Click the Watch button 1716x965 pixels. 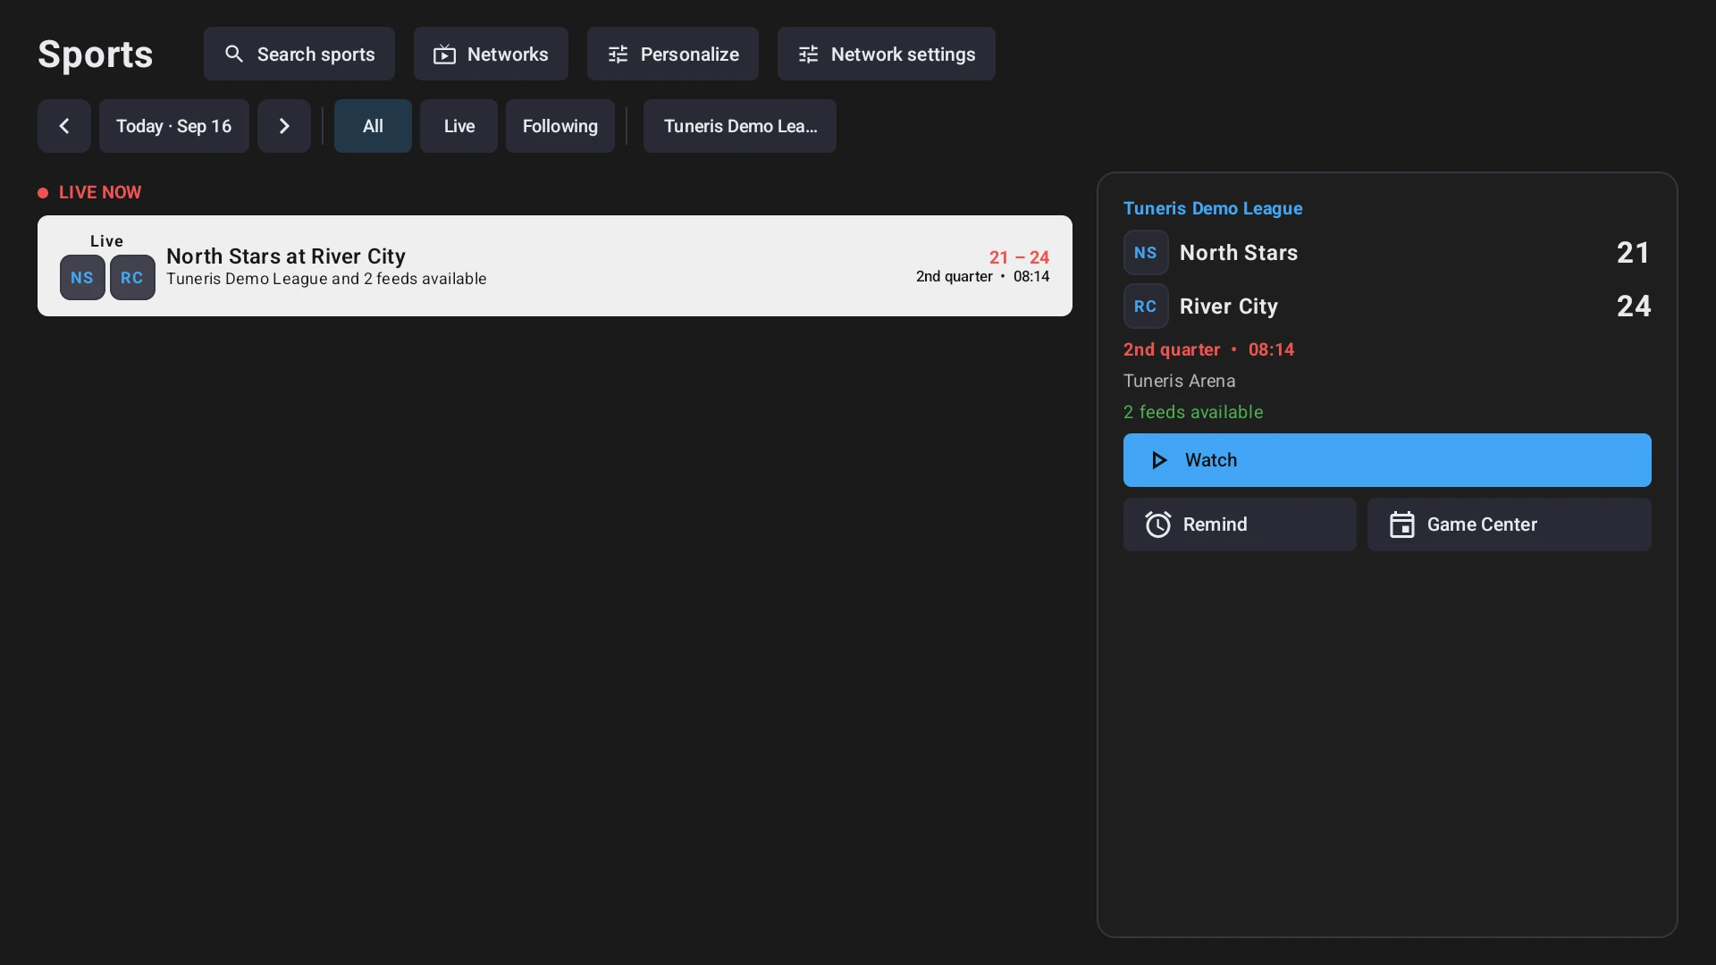[x=1387, y=460]
